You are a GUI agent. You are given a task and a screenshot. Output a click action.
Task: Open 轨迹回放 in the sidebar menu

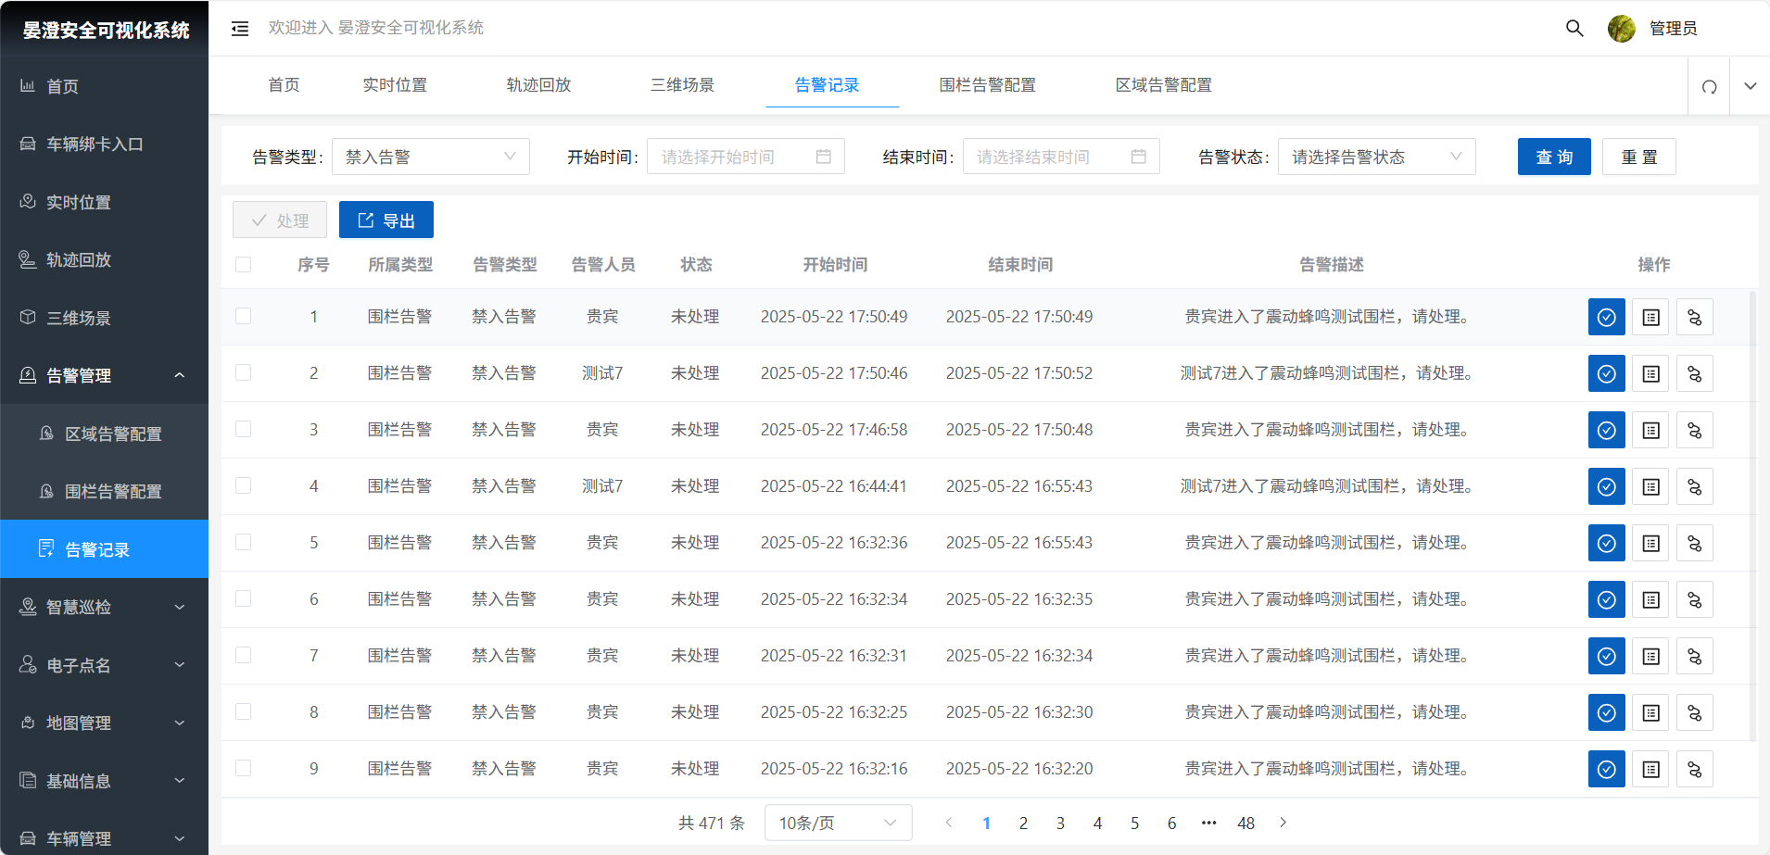(79, 260)
